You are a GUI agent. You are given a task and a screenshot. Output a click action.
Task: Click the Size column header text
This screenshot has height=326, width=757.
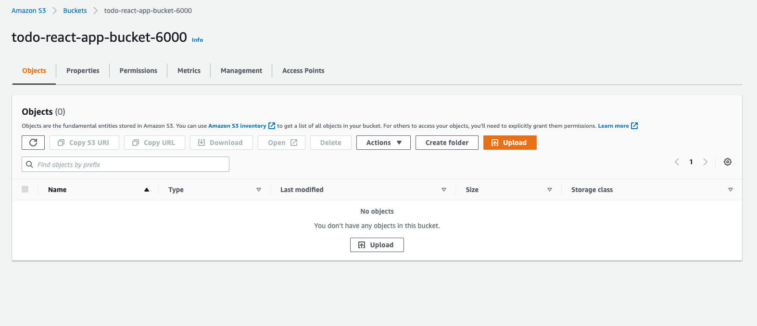(472, 190)
